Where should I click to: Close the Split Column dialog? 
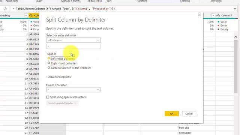click(x=199, y=15)
